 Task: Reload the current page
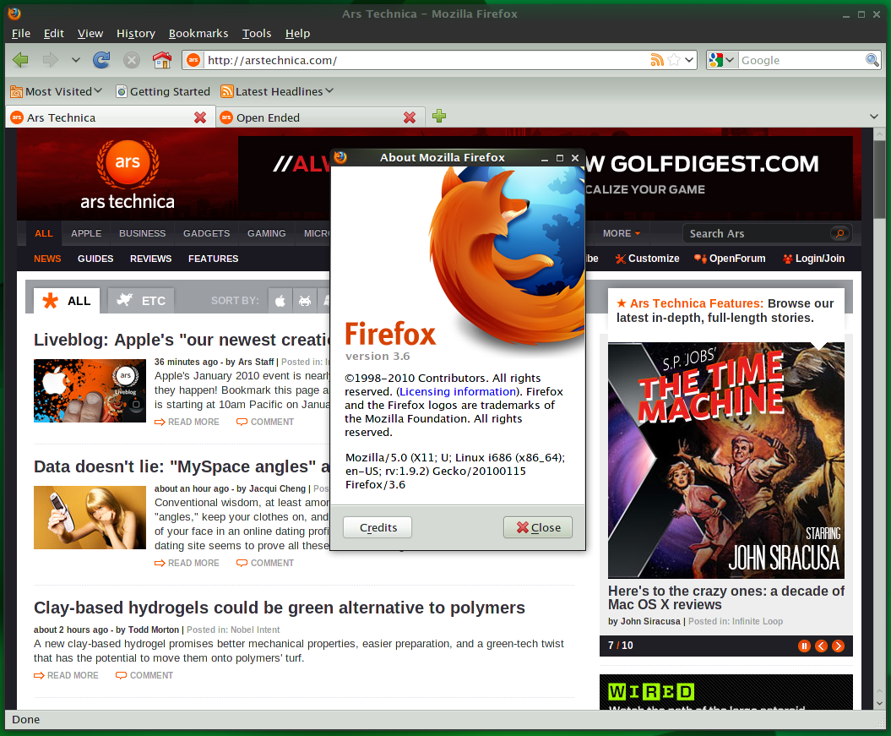point(101,60)
